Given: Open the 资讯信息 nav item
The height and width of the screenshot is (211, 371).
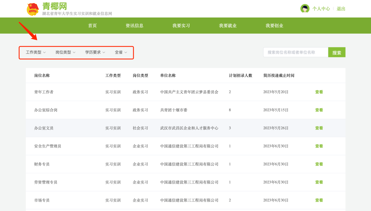Looking at the screenshot, I should click(134, 25).
